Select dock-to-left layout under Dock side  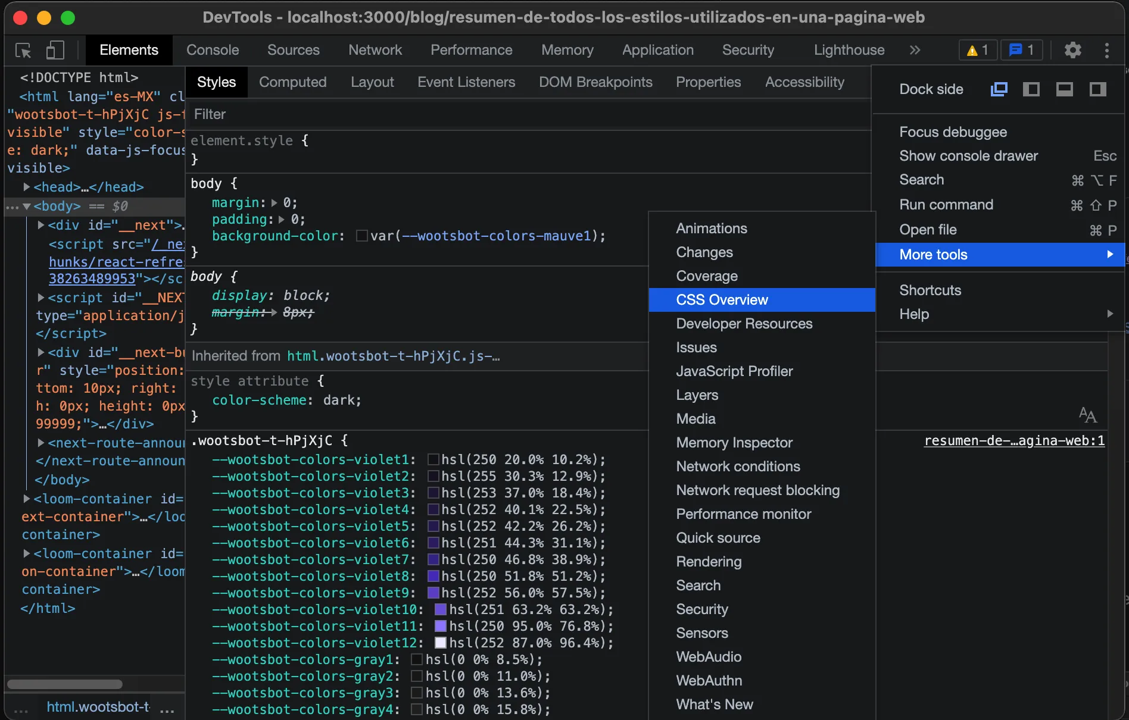(1032, 89)
